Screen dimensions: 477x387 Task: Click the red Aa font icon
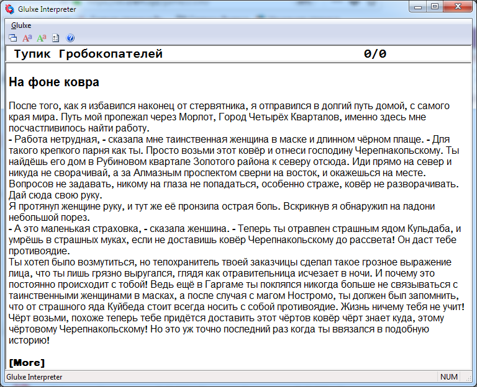point(27,38)
